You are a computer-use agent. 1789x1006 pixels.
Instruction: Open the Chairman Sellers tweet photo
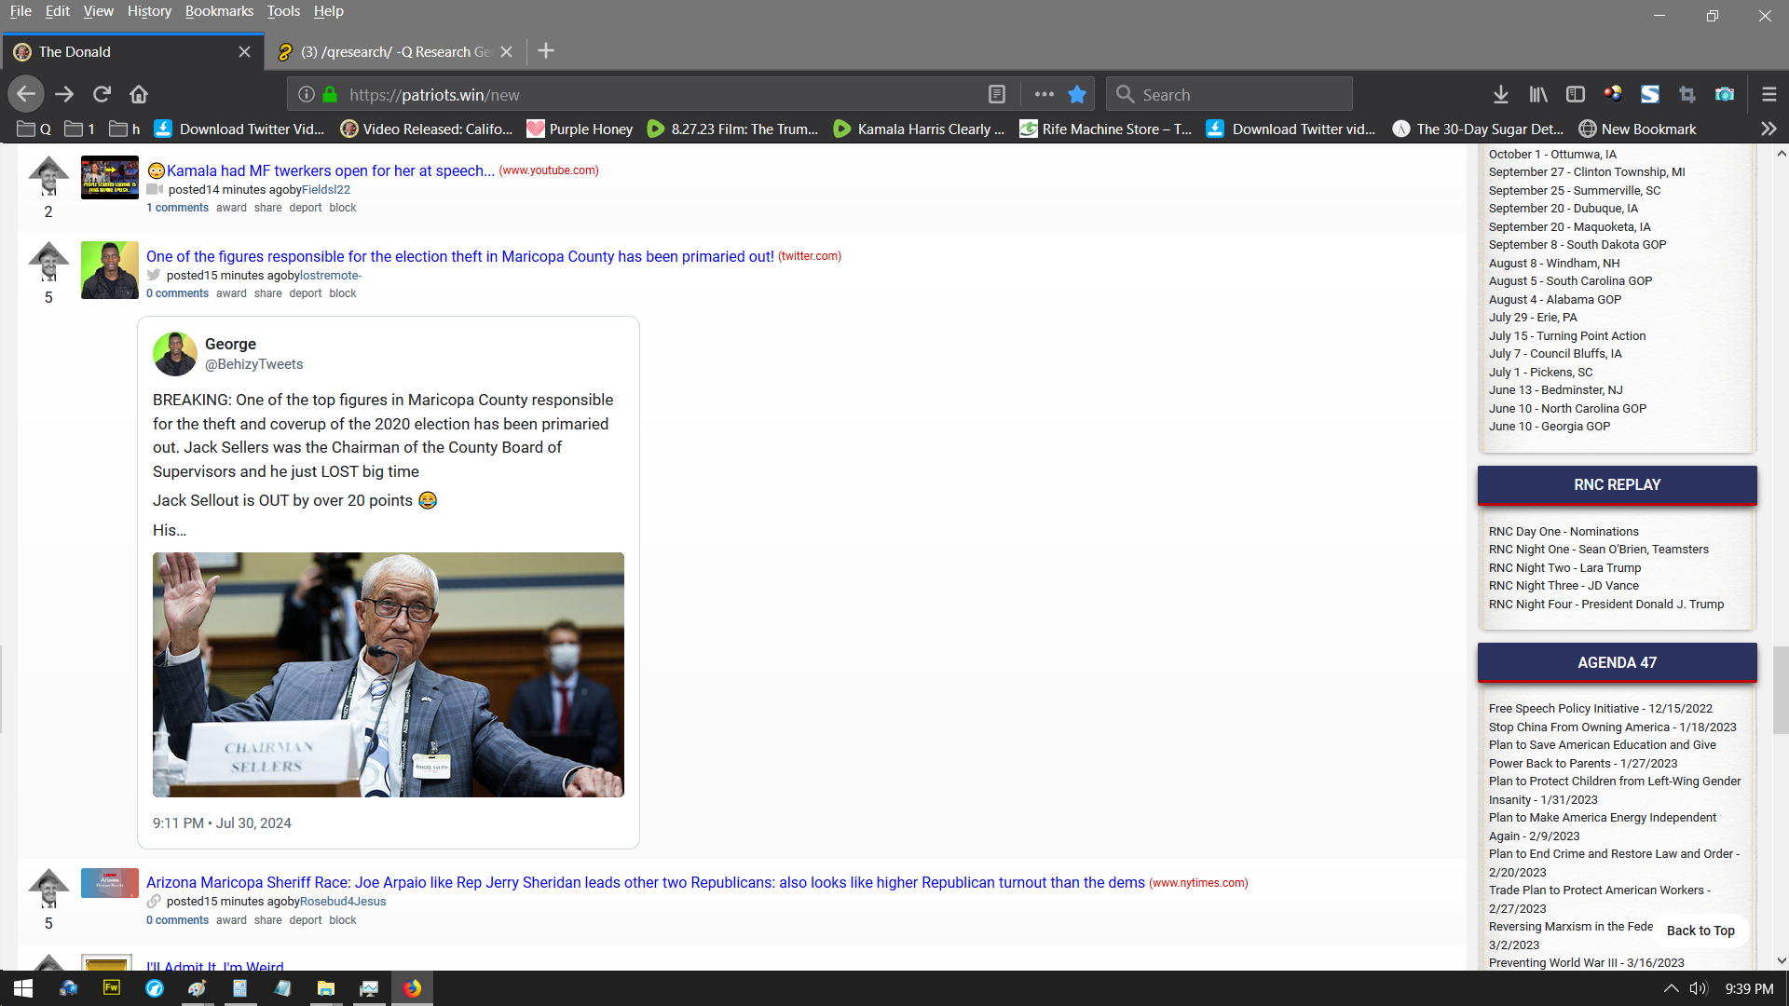[x=389, y=674]
